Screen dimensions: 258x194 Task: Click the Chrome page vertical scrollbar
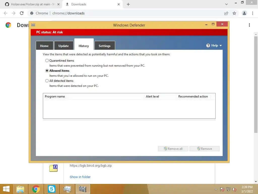(256, 84)
